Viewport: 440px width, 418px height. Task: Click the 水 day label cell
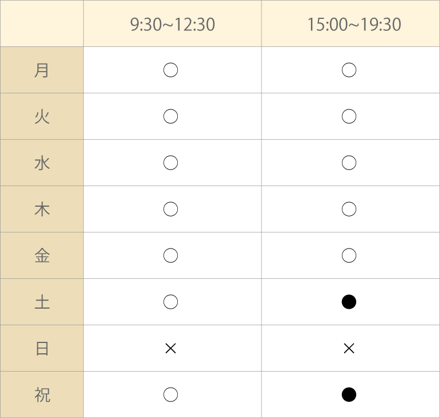point(42,163)
